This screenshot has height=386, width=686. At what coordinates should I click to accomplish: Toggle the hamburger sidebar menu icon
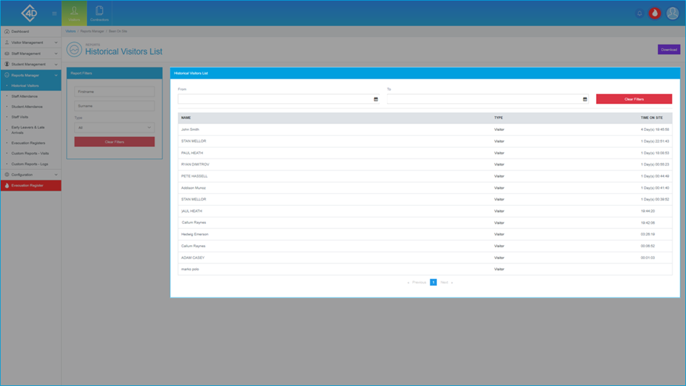54,14
